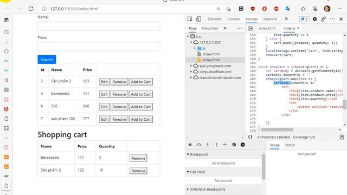Expand XHR/fetch Breakpoints section
This screenshot has width=347, height=195.
click(188, 189)
